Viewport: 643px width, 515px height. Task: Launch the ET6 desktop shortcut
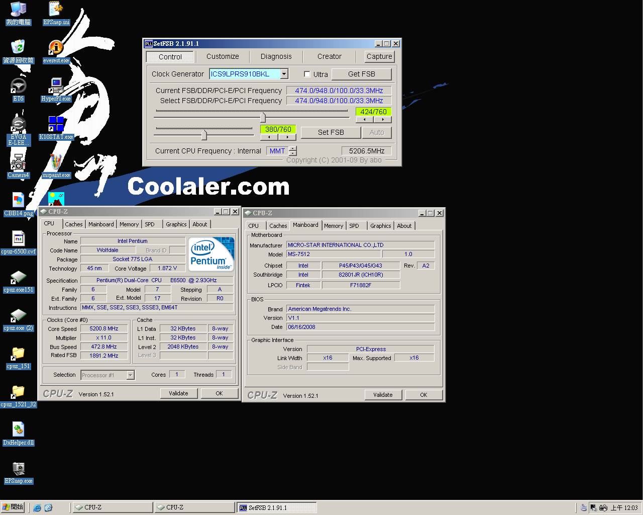tap(19, 90)
